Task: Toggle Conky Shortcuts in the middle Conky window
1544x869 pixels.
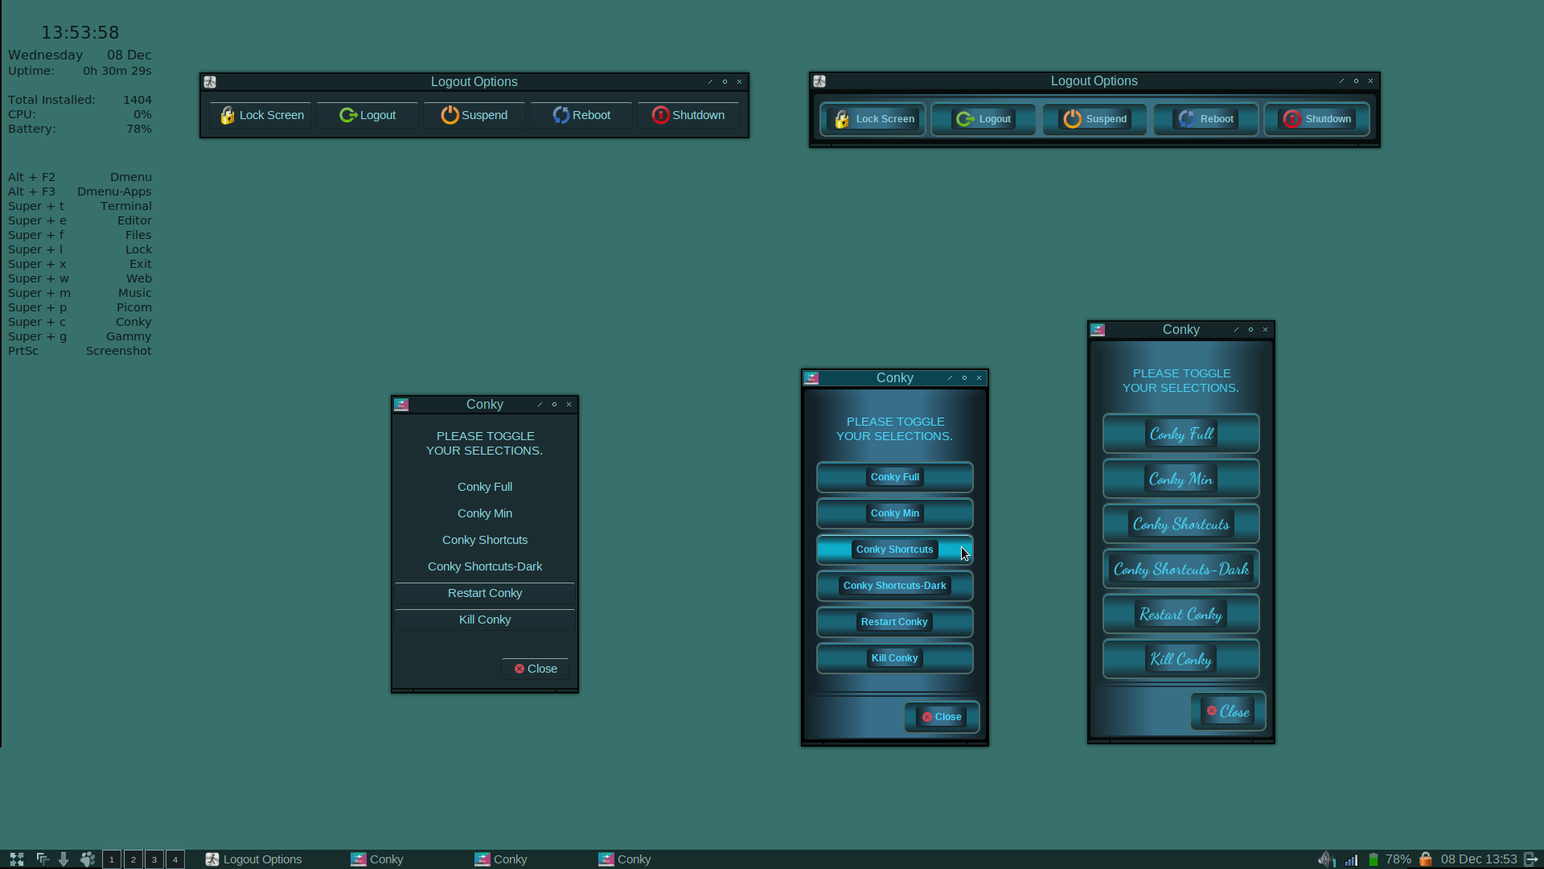Action: (x=894, y=550)
